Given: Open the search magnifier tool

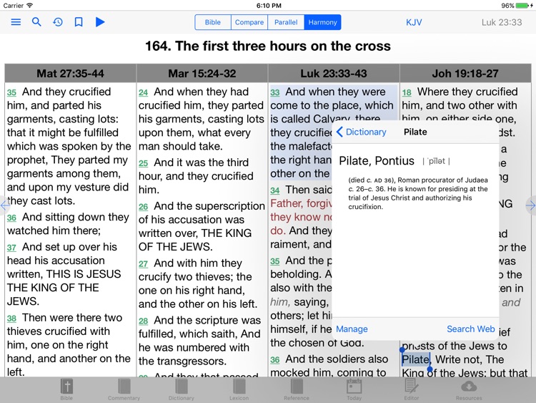Looking at the screenshot, I should (36, 22).
